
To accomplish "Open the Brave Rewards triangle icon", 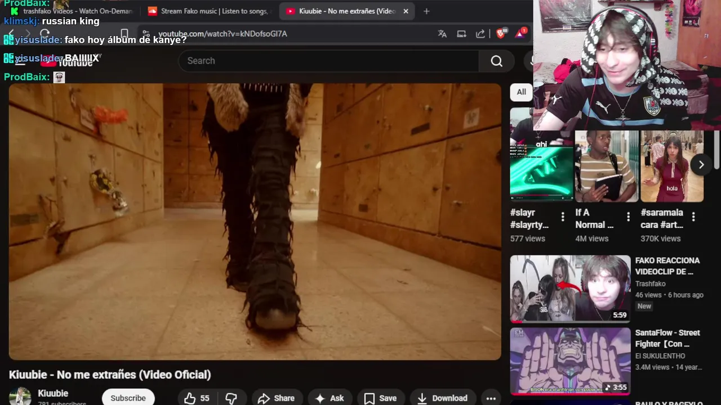I will 520,33.
